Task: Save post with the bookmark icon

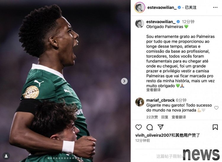Action: (215, 127)
